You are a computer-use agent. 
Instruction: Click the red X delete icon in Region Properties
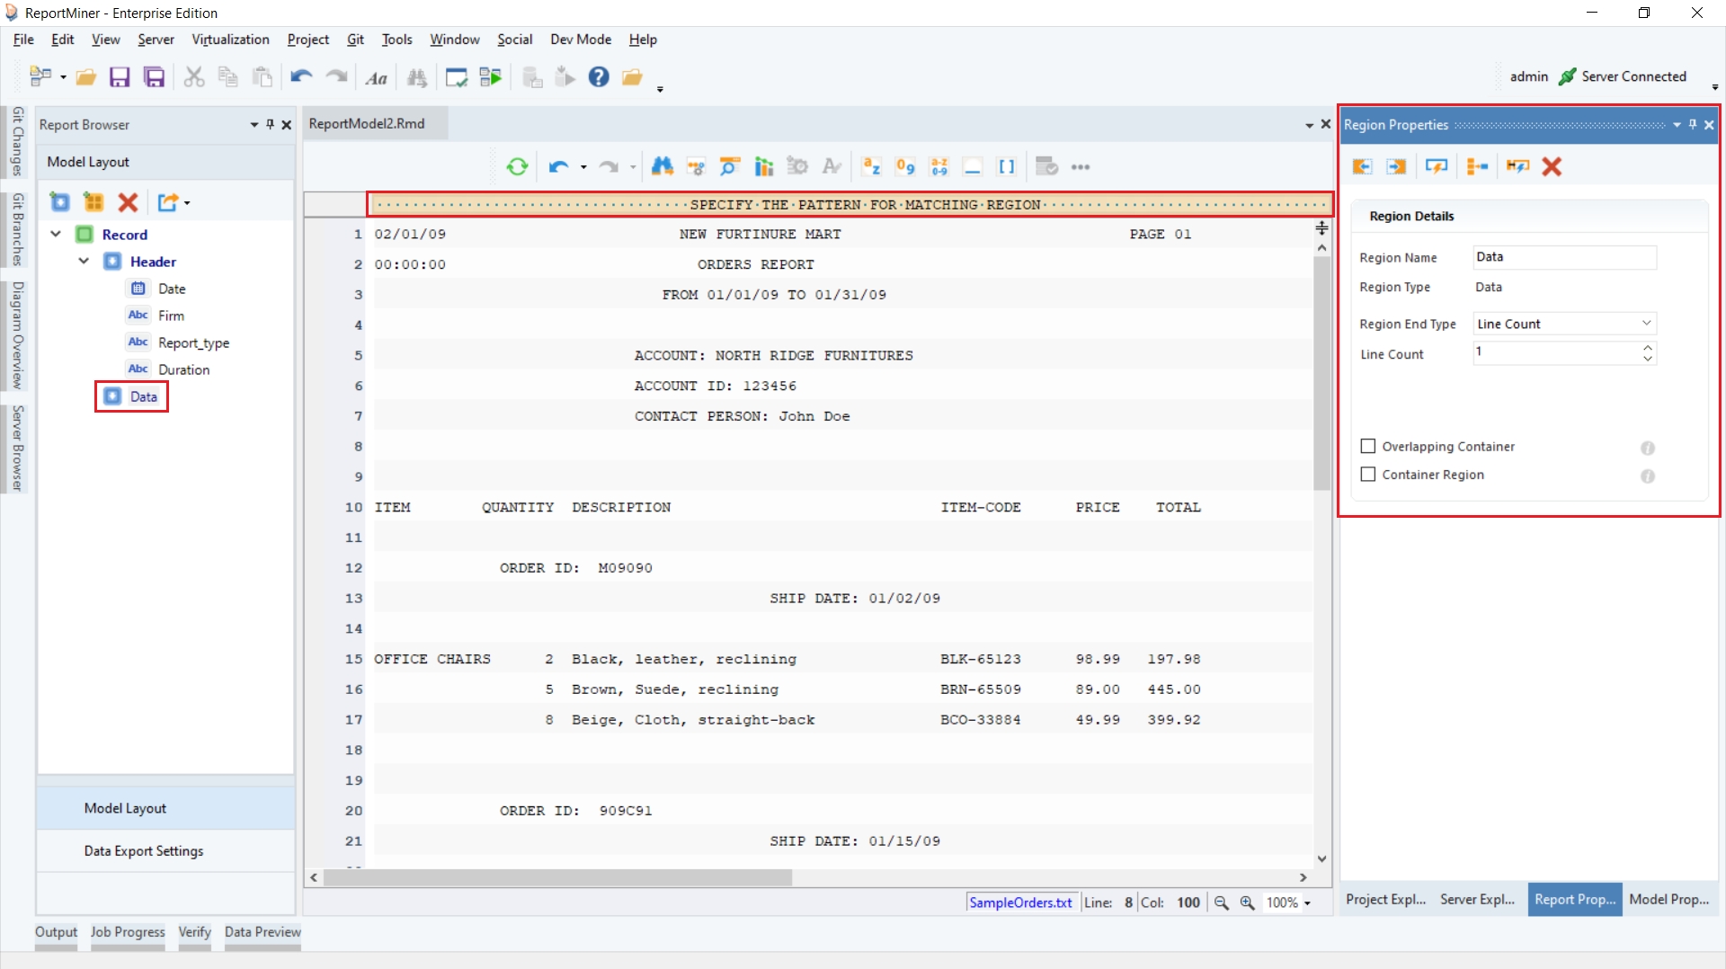[1552, 166]
